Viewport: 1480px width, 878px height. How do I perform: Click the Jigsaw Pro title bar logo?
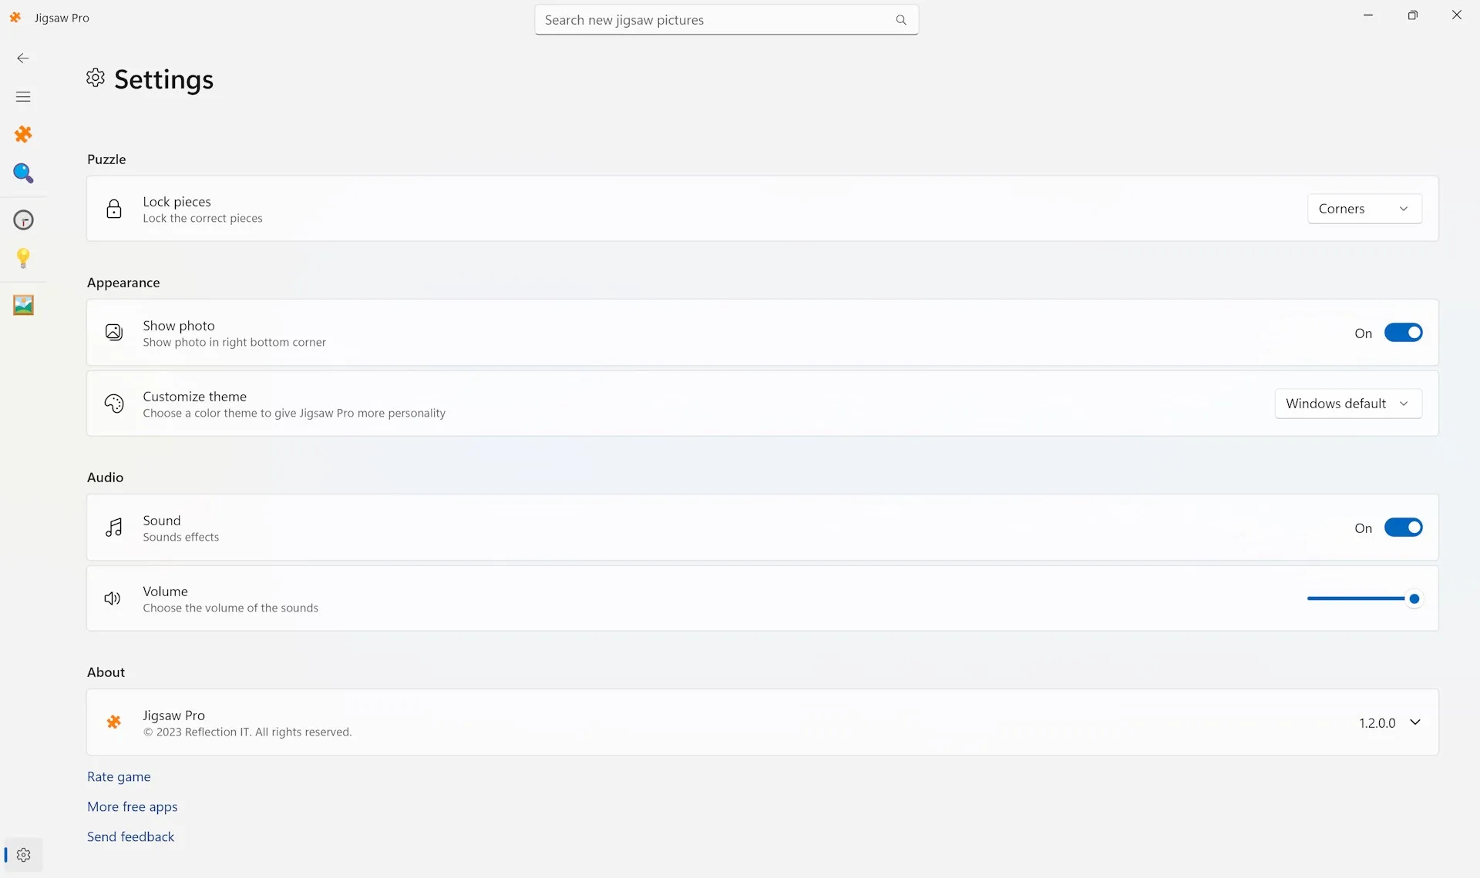(x=15, y=18)
